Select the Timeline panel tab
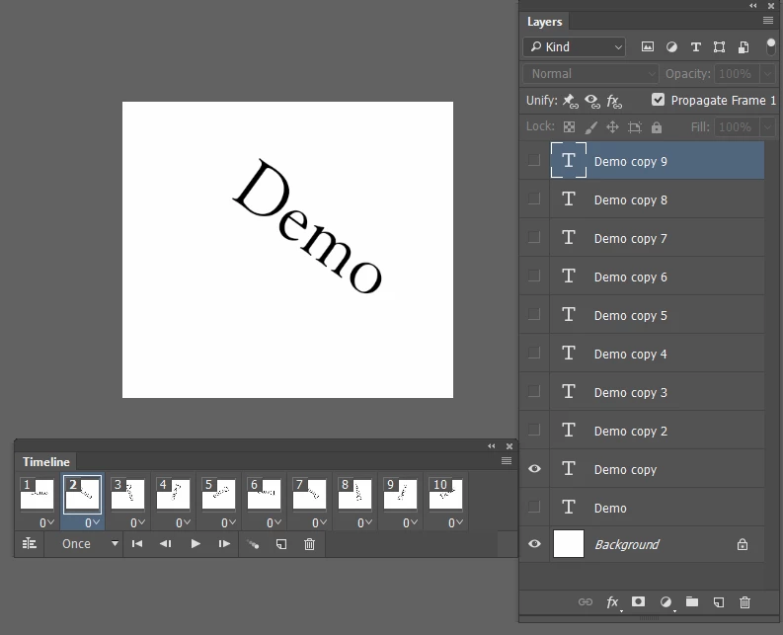This screenshot has height=635, width=783. [x=46, y=461]
